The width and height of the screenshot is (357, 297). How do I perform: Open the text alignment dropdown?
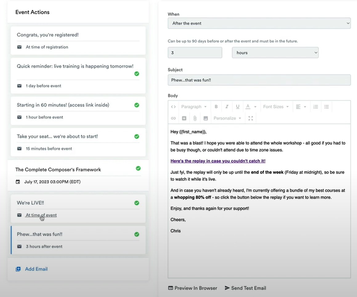[301, 107]
